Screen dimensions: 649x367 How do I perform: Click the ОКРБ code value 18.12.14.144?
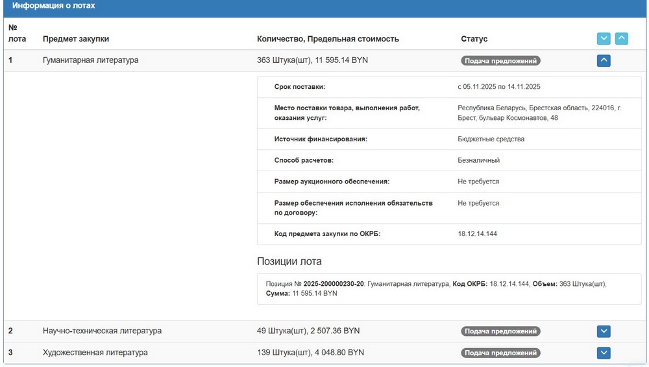(x=477, y=234)
